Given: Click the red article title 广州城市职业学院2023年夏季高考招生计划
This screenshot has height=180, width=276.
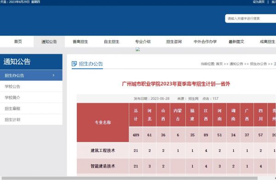Looking at the screenshot, I should click(176, 84).
